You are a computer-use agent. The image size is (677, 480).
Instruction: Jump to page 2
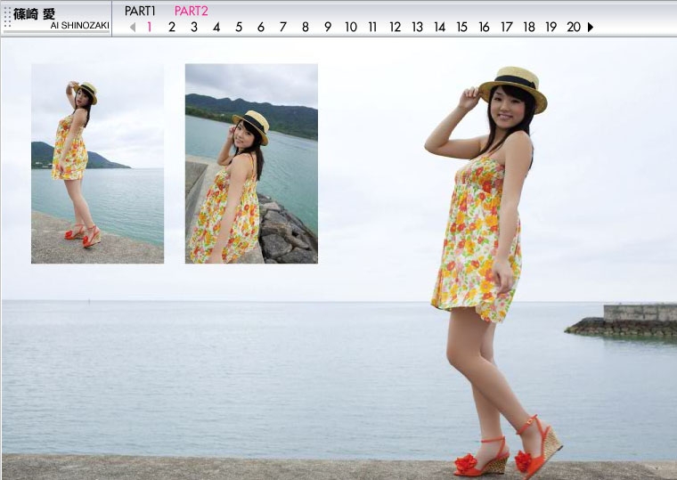pyautogui.click(x=172, y=27)
